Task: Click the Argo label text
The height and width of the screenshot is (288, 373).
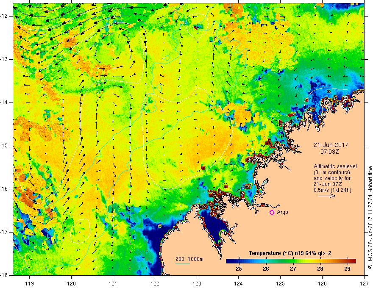Action: 282,212
